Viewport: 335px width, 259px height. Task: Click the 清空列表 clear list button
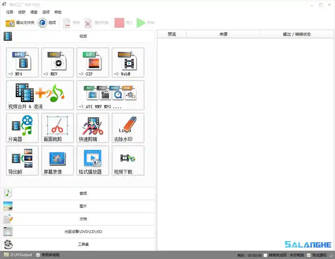[x=95, y=23]
